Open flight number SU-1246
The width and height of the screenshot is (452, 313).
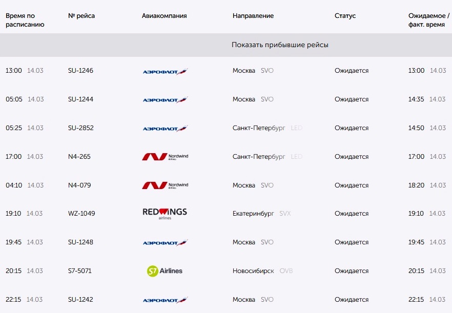point(80,70)
